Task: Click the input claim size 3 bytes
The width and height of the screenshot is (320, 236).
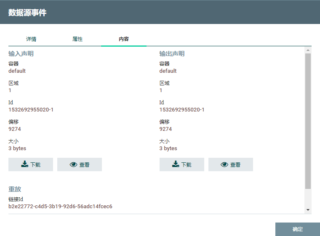Action: click(x=17, y=148)
